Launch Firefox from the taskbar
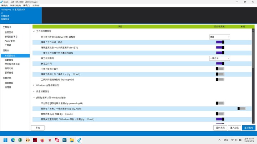 click(x=42, y=140)
